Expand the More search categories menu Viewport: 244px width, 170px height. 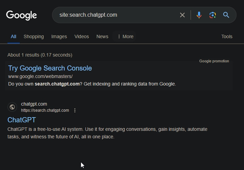[126, 36]
